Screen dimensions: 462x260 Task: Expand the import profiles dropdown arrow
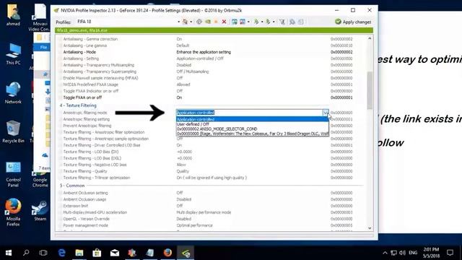(x=274, y=22)
